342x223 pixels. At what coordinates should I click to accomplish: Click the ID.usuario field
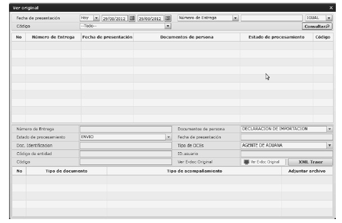(x=287, y=153)
